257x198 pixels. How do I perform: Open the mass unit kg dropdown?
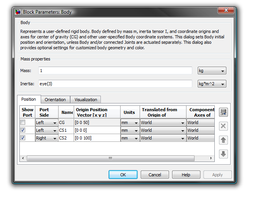pyautogui.click(x=212, y=71)
